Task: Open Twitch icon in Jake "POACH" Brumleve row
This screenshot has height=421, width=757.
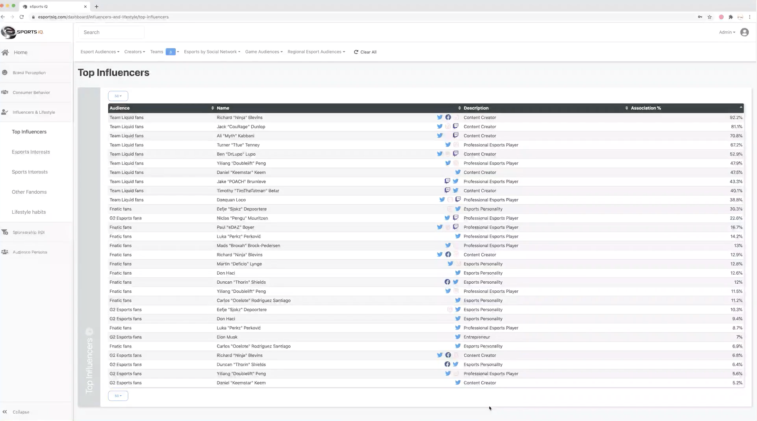Action: click(x=447, y=181)
